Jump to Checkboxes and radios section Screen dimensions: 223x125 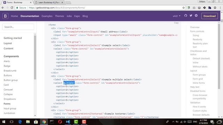coord(198,53)
